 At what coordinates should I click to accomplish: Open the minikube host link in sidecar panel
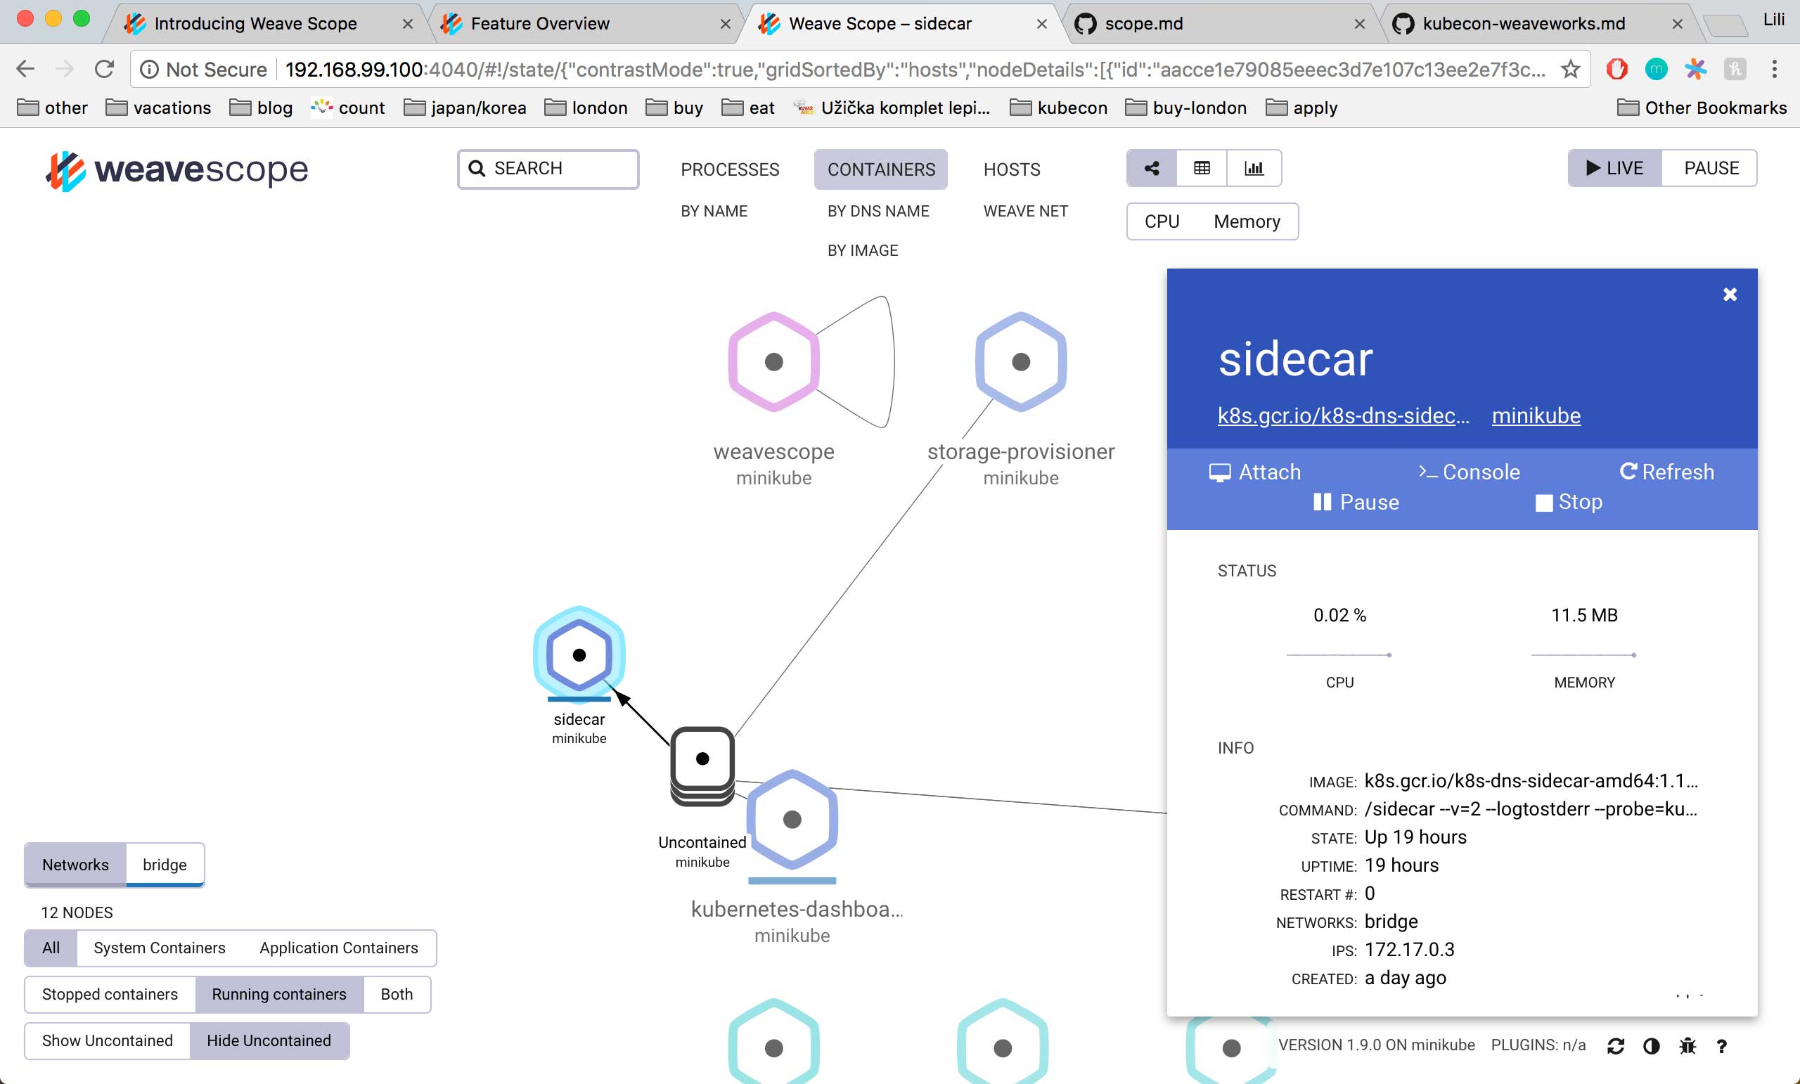(1536, 415)
